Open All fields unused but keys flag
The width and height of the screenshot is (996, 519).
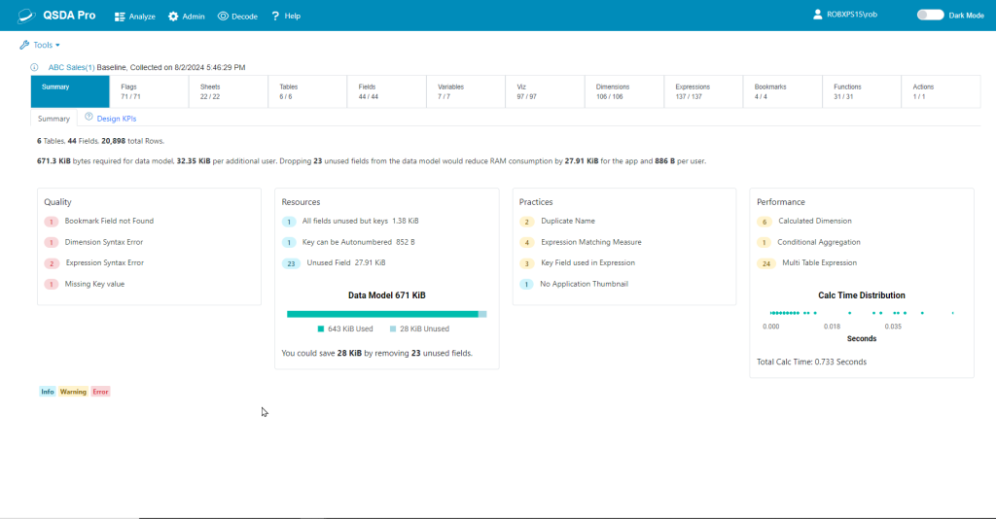coord(360,221)
